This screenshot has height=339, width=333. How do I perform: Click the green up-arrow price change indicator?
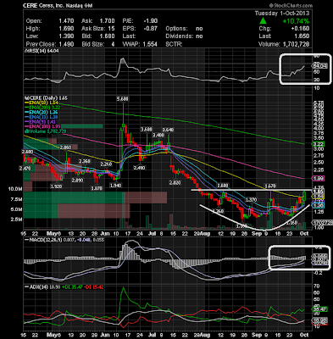(x=263, y=21)
